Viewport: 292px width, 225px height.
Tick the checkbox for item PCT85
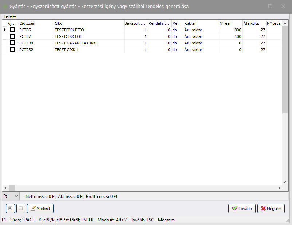tap(12, 30)
